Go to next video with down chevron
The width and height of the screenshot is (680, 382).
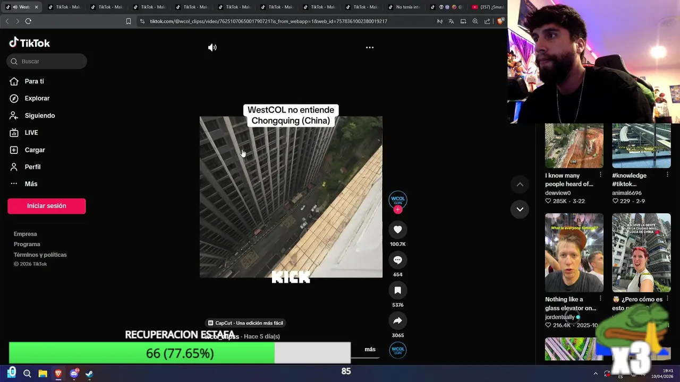520,209
